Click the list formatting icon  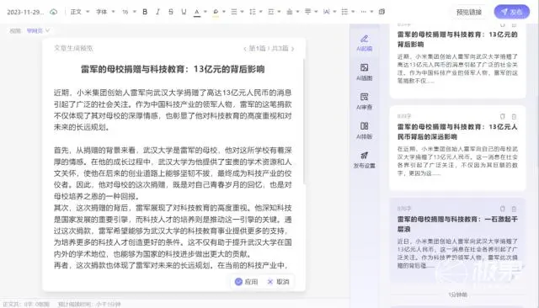(x=344, y=12)
